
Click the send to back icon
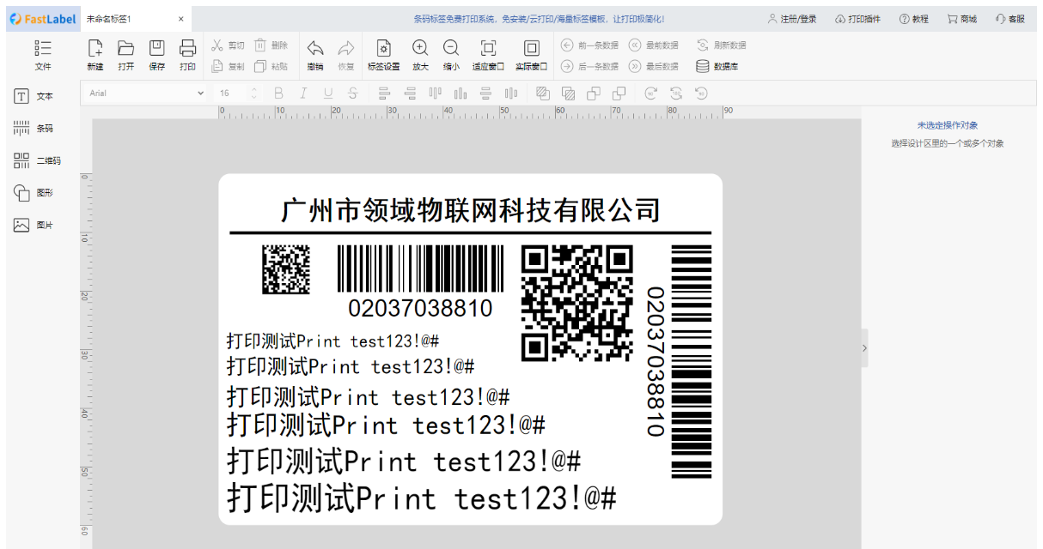pyautogui.click(x=568, y=93)
